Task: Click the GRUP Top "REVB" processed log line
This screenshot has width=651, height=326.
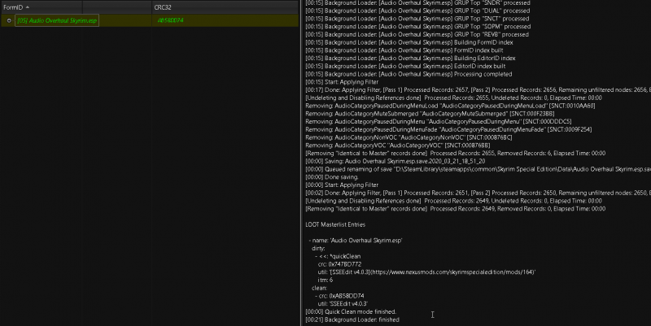Action: pyautogui.click(x=417, y=34)
